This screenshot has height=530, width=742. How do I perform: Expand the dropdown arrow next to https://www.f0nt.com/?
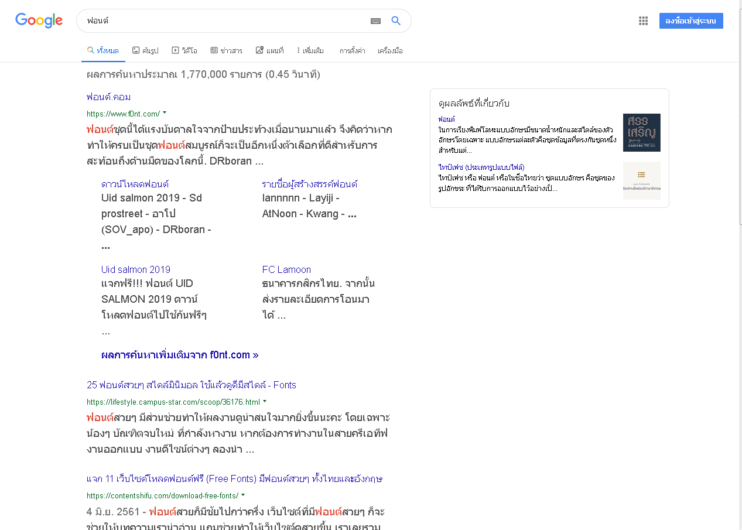(165, 112)
